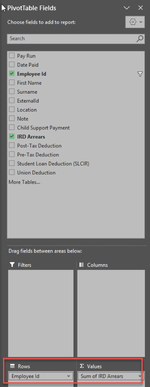The image size is (150, 387).
Task: Click the Rows area icon
Action: pyautogui.click(x=12, y=366)
